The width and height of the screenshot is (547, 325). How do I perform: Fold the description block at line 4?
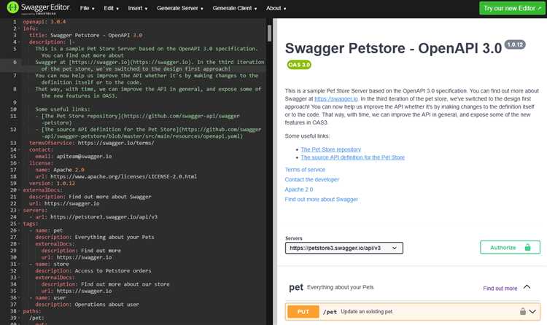point(19,42)
